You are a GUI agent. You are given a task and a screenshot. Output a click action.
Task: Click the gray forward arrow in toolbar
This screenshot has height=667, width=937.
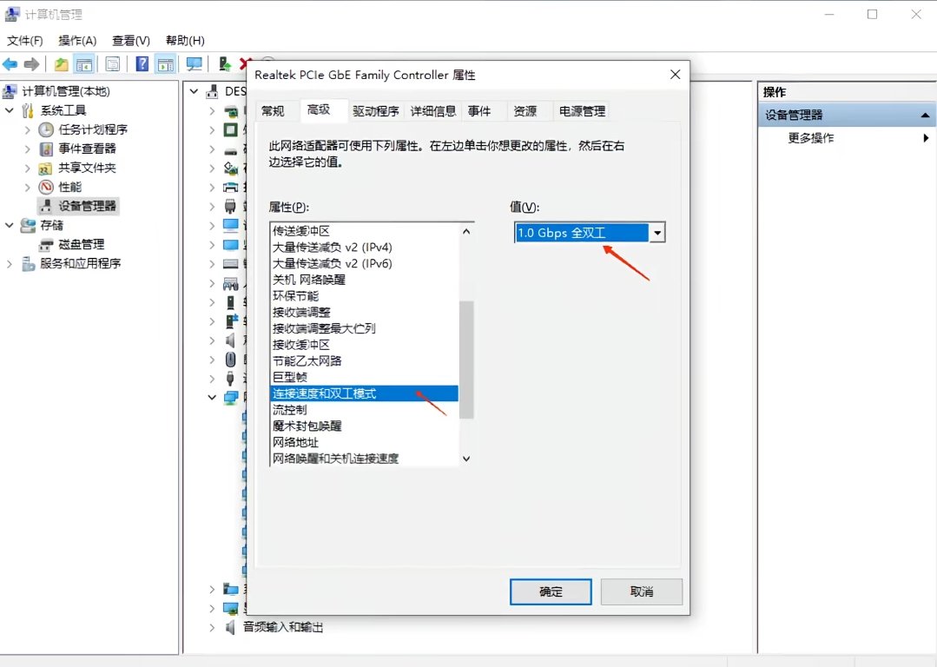(x=31, y=64)
